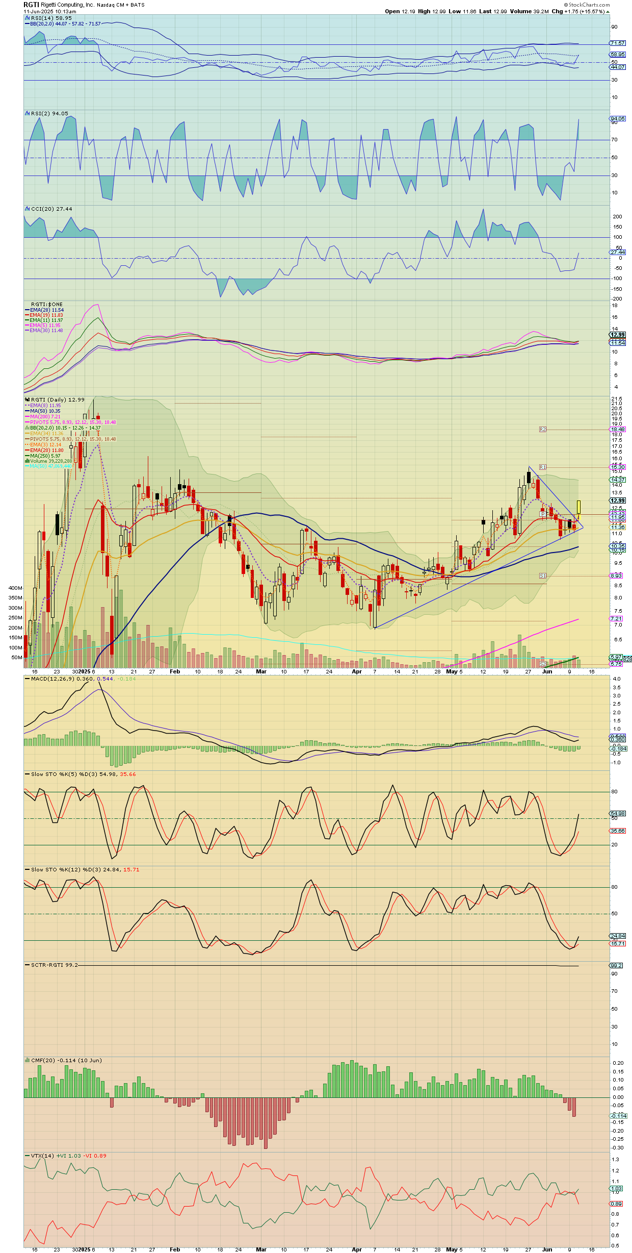Click the brown PIVOTS legend entry
The height and width of the screenshot is (1253, 632).
click(70, 439)
